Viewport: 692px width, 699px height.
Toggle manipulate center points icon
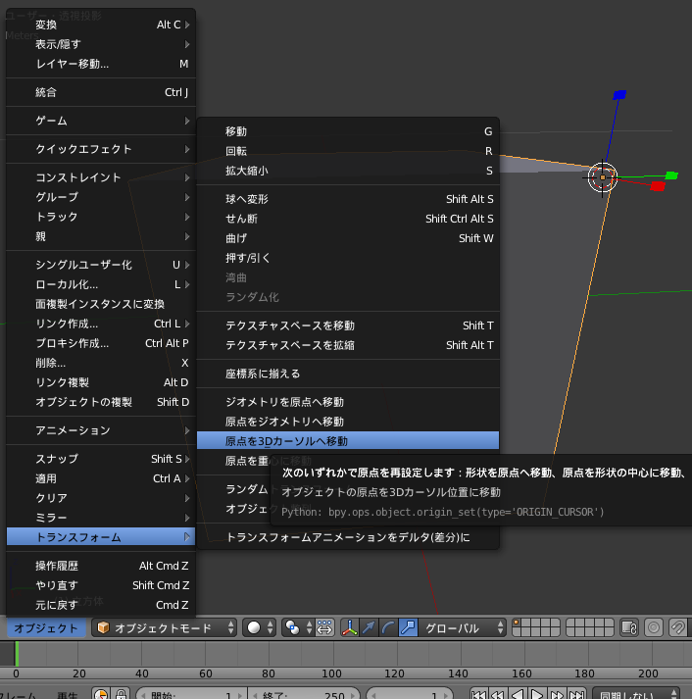pos(324,628)
